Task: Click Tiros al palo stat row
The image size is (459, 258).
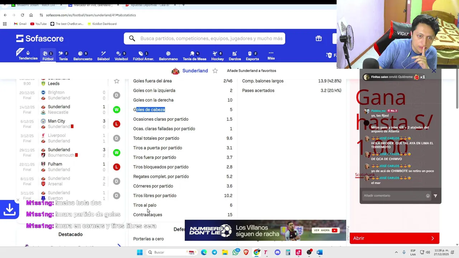Action: (183, 205)
